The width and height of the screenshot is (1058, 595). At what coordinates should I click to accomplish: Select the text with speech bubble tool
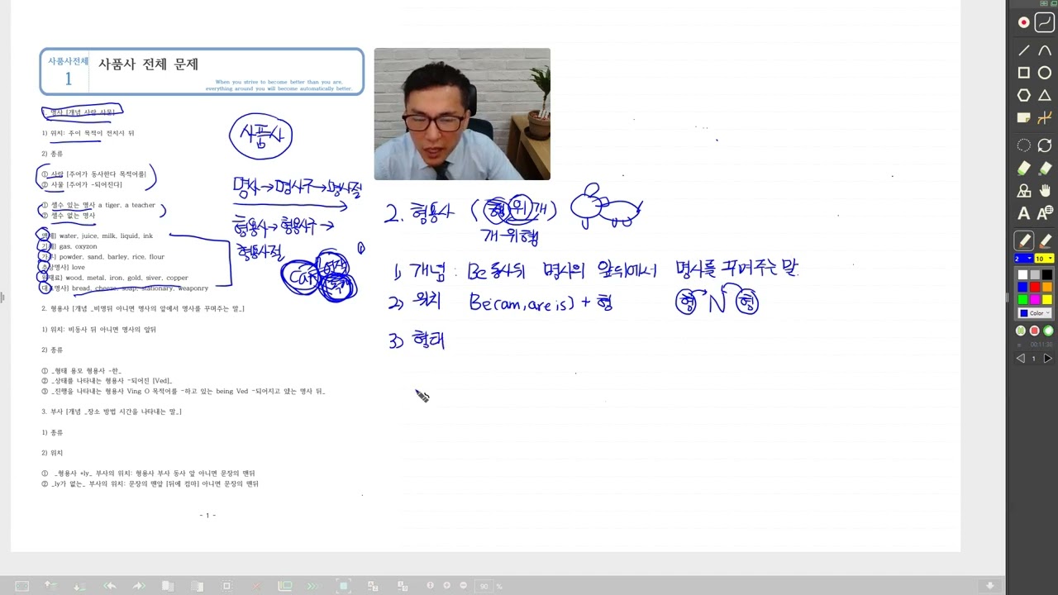coord(1045,213)
